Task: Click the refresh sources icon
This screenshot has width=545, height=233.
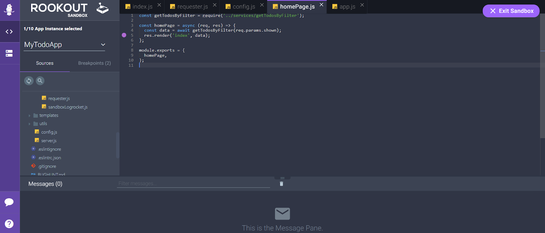Action: [x=29, y=81]
